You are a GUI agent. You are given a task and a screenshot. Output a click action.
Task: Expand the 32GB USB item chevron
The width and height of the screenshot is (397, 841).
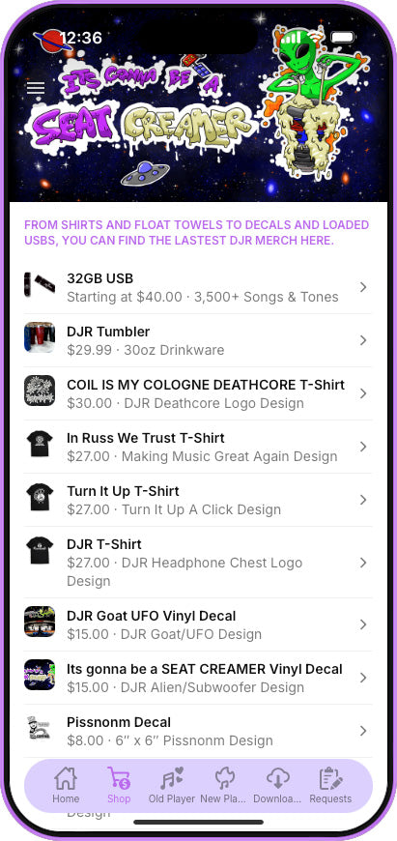(x=363, y=287)
